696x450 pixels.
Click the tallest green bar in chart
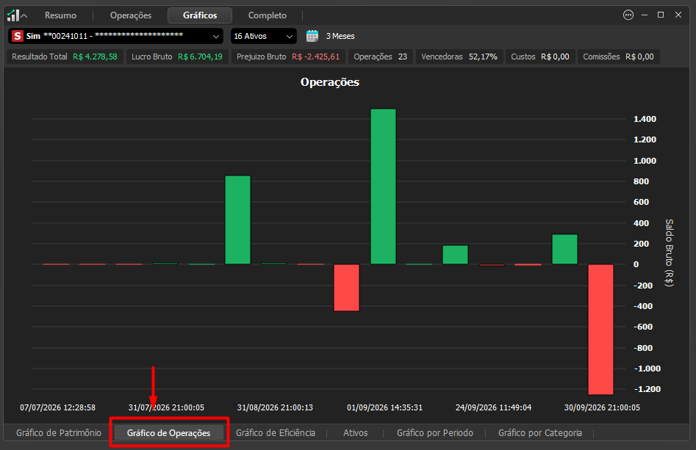383,186
